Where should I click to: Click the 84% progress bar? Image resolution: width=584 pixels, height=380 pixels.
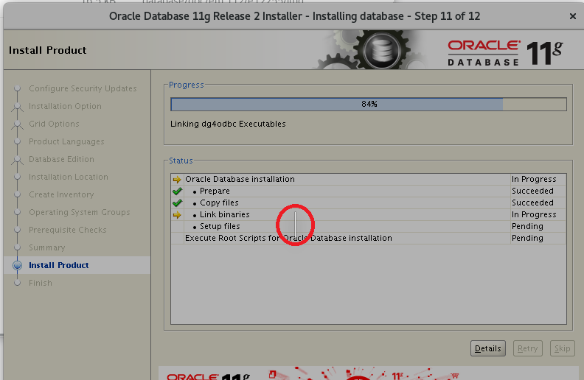point(369,104)
